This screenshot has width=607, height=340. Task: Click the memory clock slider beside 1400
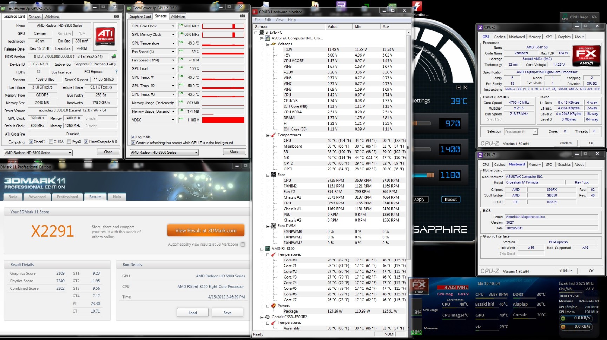[x=422, y=149]
